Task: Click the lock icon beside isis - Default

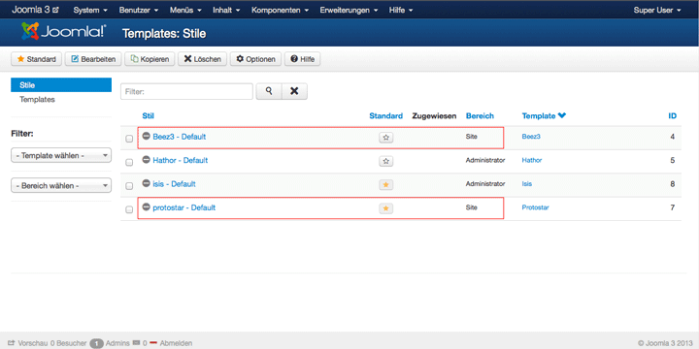Action: click(146, 183)
